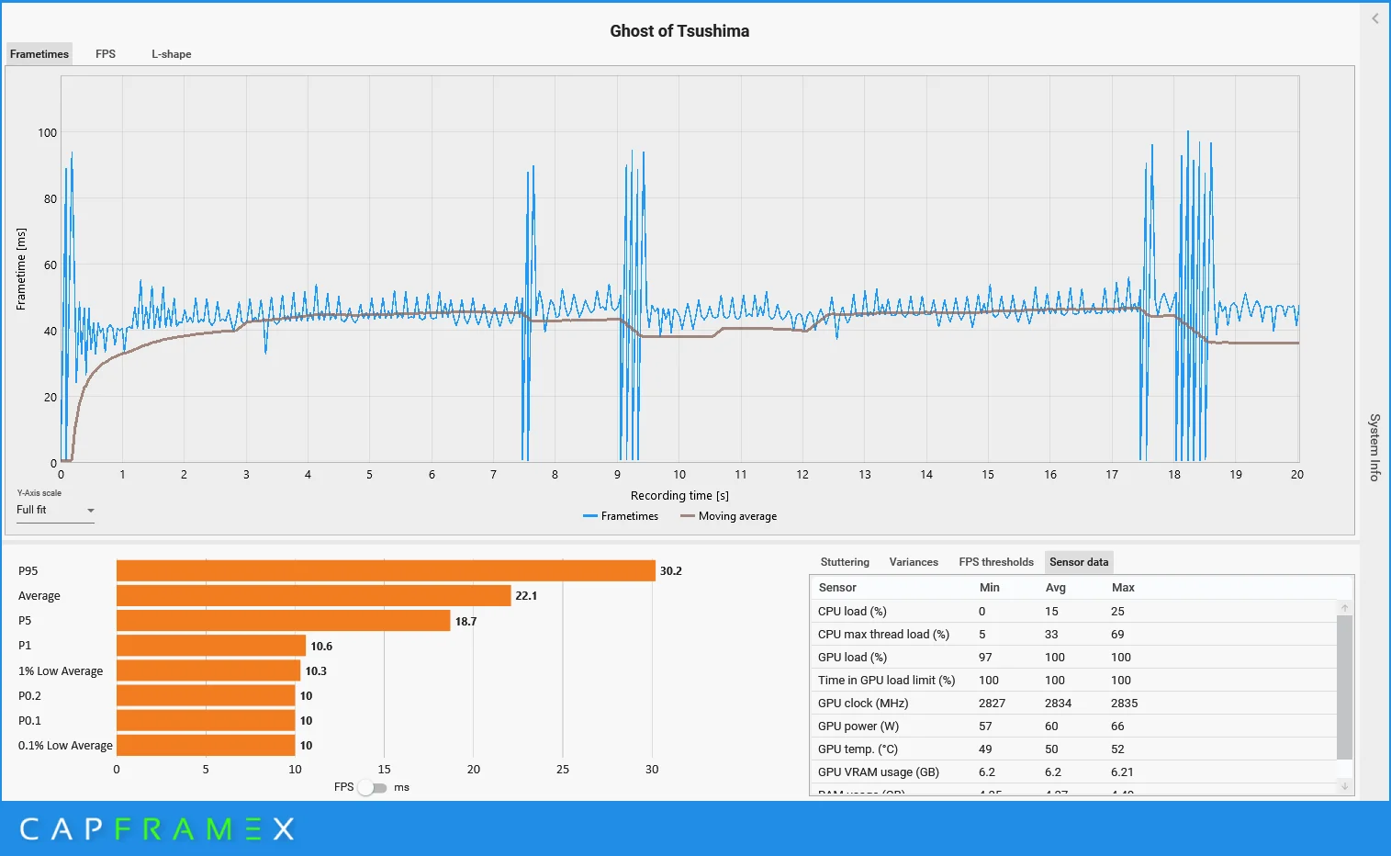Open the Stuttering tab
Image resolution: width=1391 pixels, height=856 pixels.
845,562
